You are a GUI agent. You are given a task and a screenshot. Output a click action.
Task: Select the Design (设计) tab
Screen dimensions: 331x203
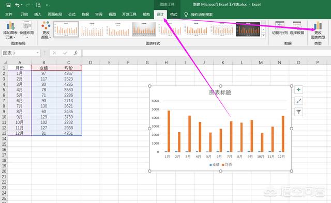(160, 14)
